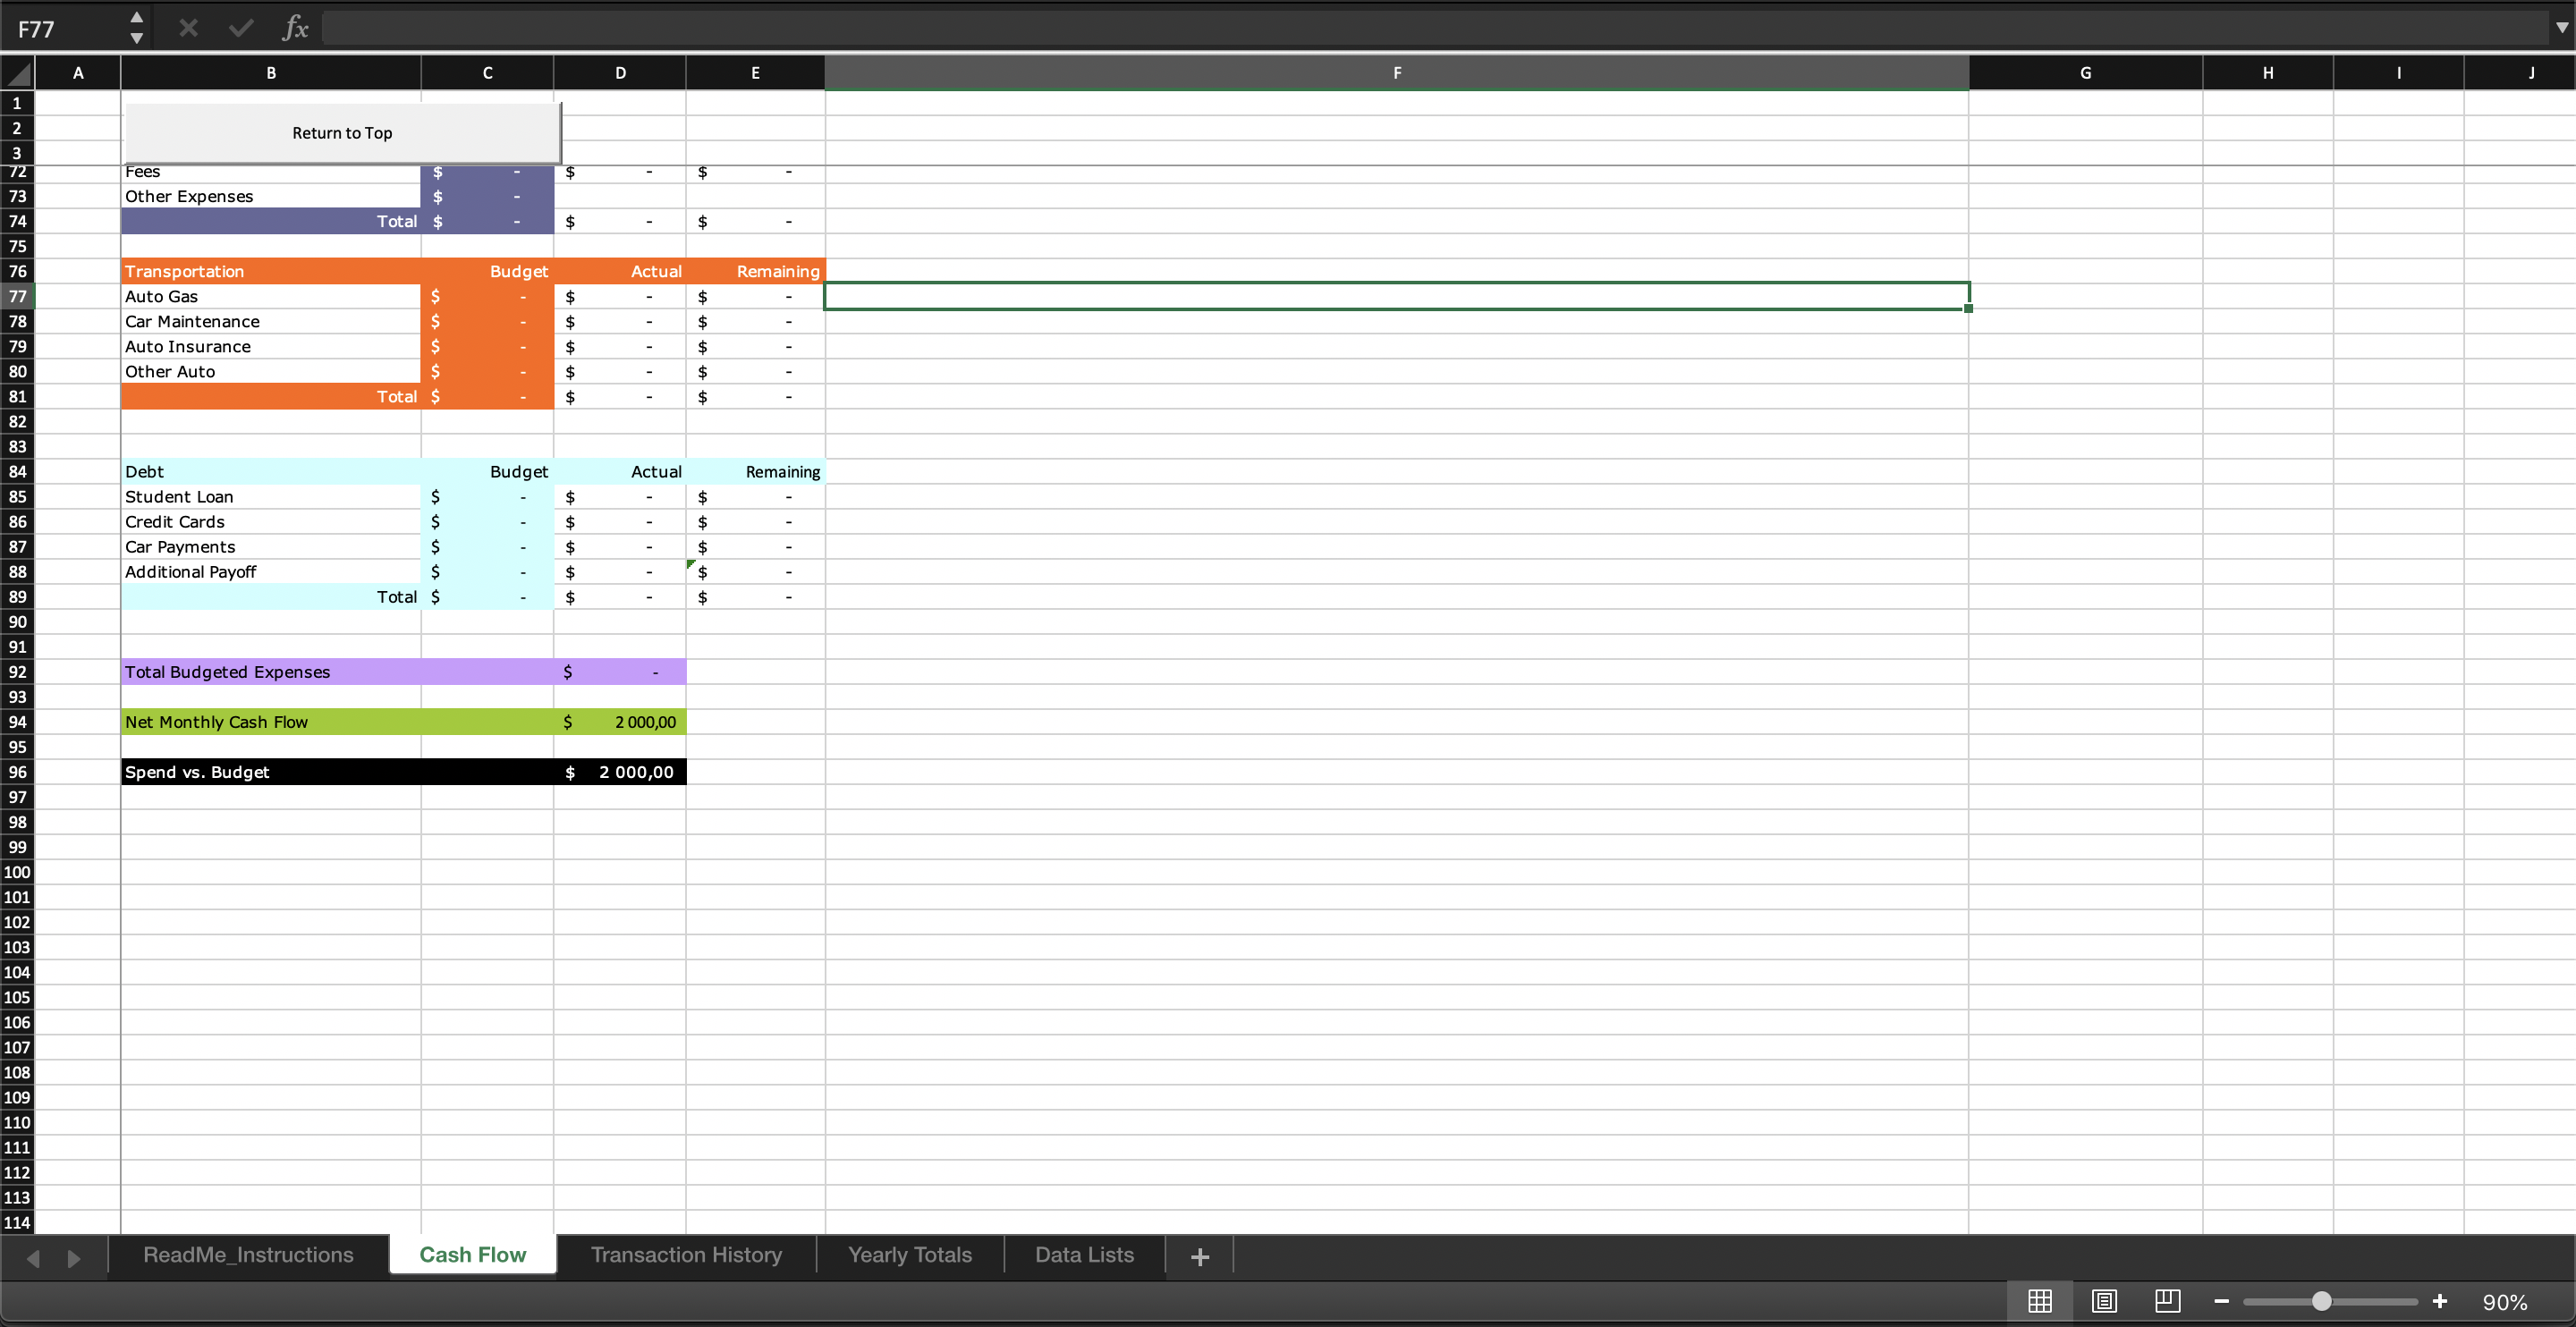Click the Student Loan cell
The image size is (2576, 1327).
pyautogui.click(x=271, y=497)
